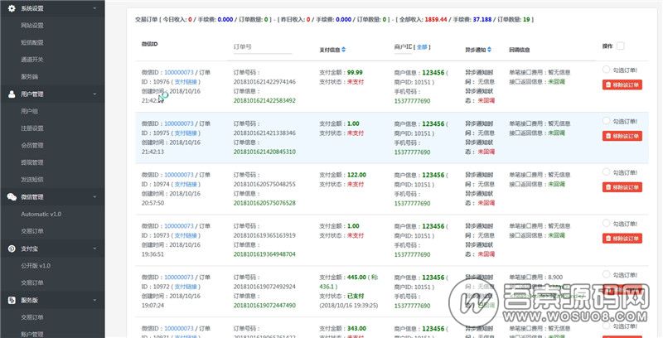
Task: Open 通道开关 in the sidebar menu
Action: tap(33, 60)
